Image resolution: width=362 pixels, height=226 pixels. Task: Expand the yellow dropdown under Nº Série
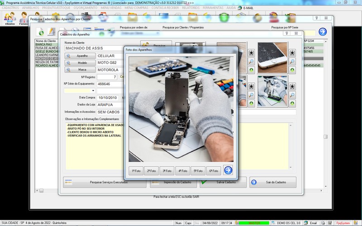point(93,90)
